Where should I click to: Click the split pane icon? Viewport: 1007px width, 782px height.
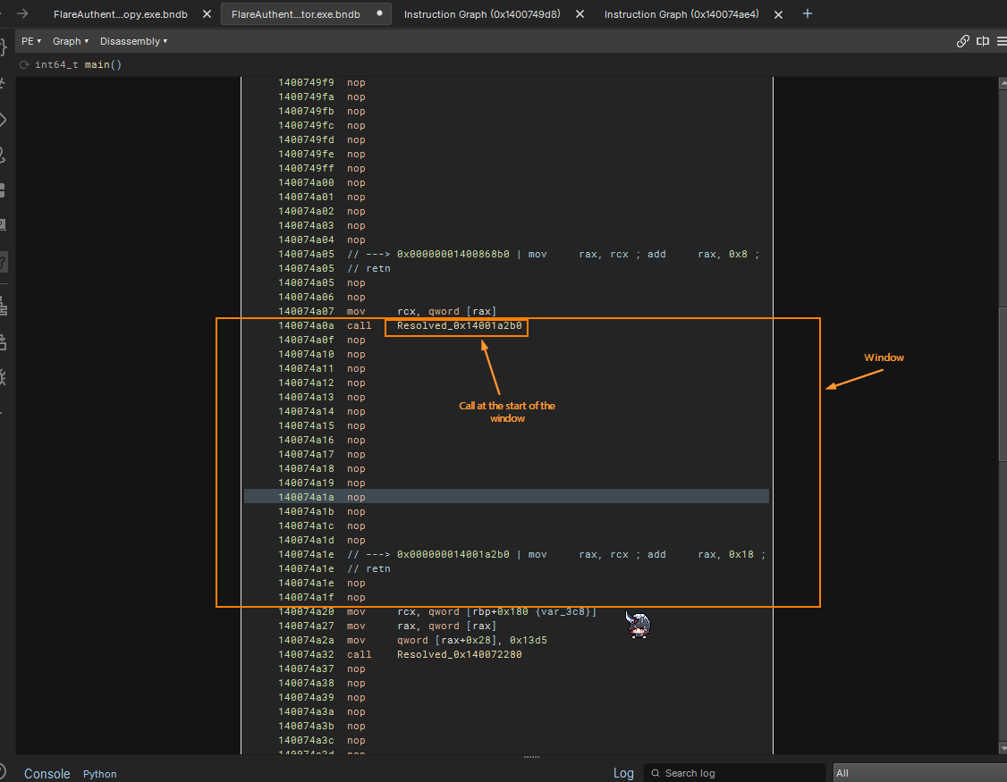tap(983, 41)
